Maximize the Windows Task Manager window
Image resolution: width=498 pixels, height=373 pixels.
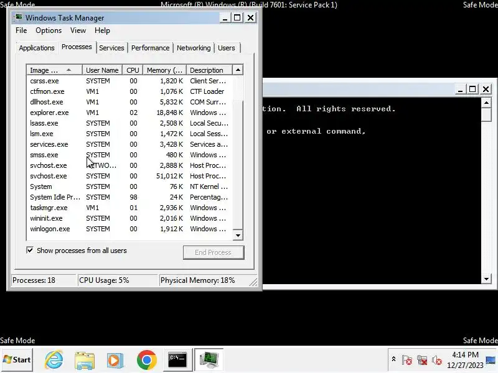click(x=238, y=18)
